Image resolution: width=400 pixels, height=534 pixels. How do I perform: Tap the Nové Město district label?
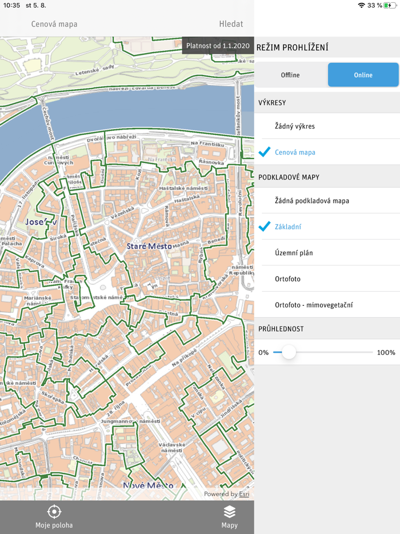pyautogui.click(x=148, y=485)
